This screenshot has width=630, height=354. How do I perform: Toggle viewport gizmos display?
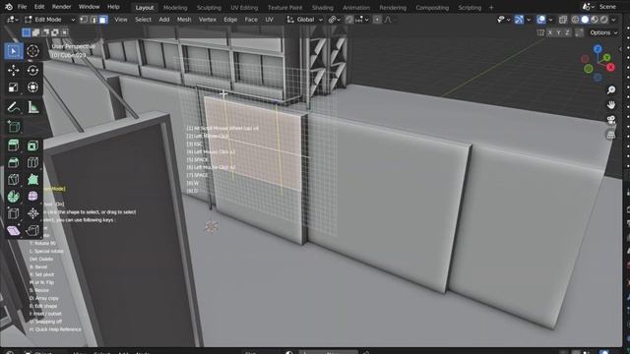tap(519, 20)
